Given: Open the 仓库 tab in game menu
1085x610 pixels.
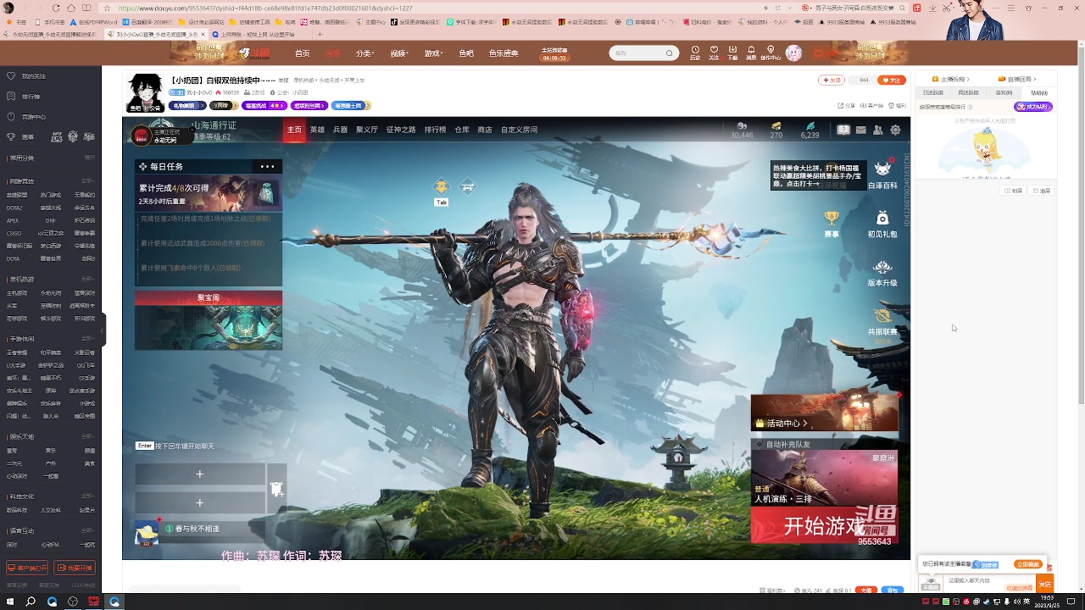Looking at the screenshot, I should coord(462,130).
